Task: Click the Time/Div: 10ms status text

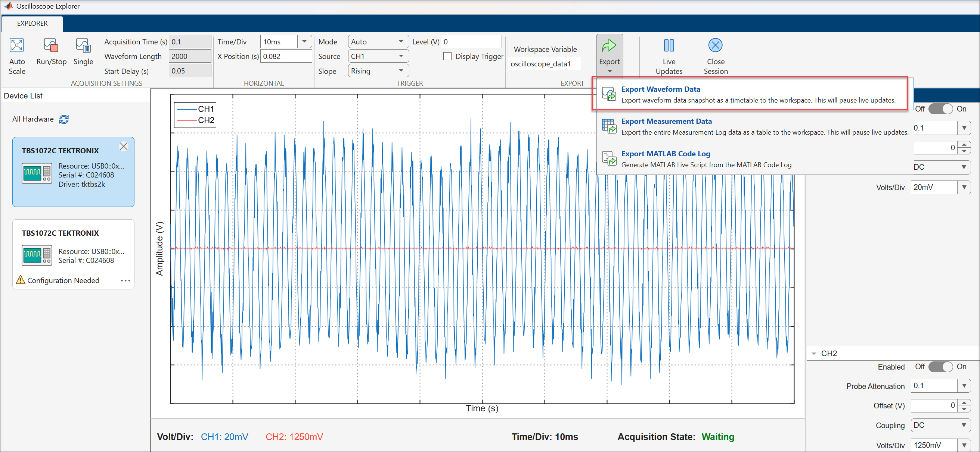Action: click(545, 437)
